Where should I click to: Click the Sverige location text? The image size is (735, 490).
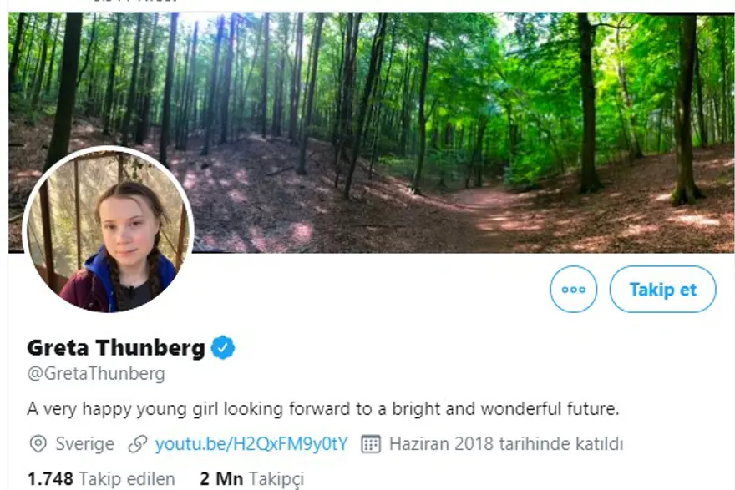84,443
